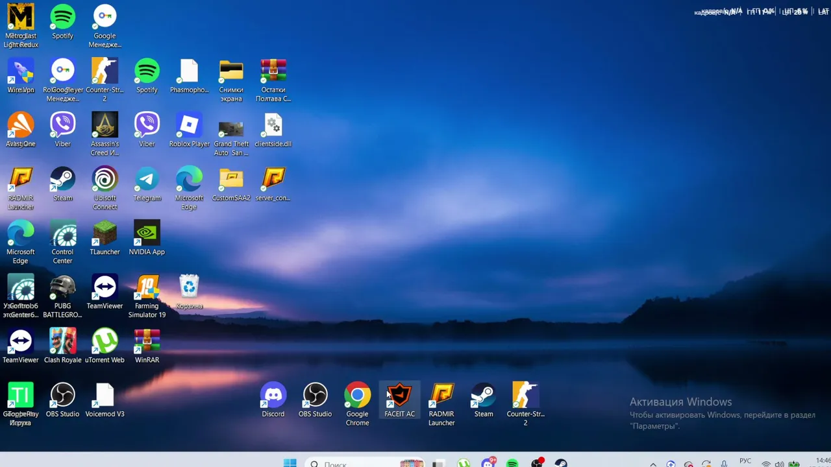
Task: Select the Assassin's Creed desktop icon
Action: (105, 134)
